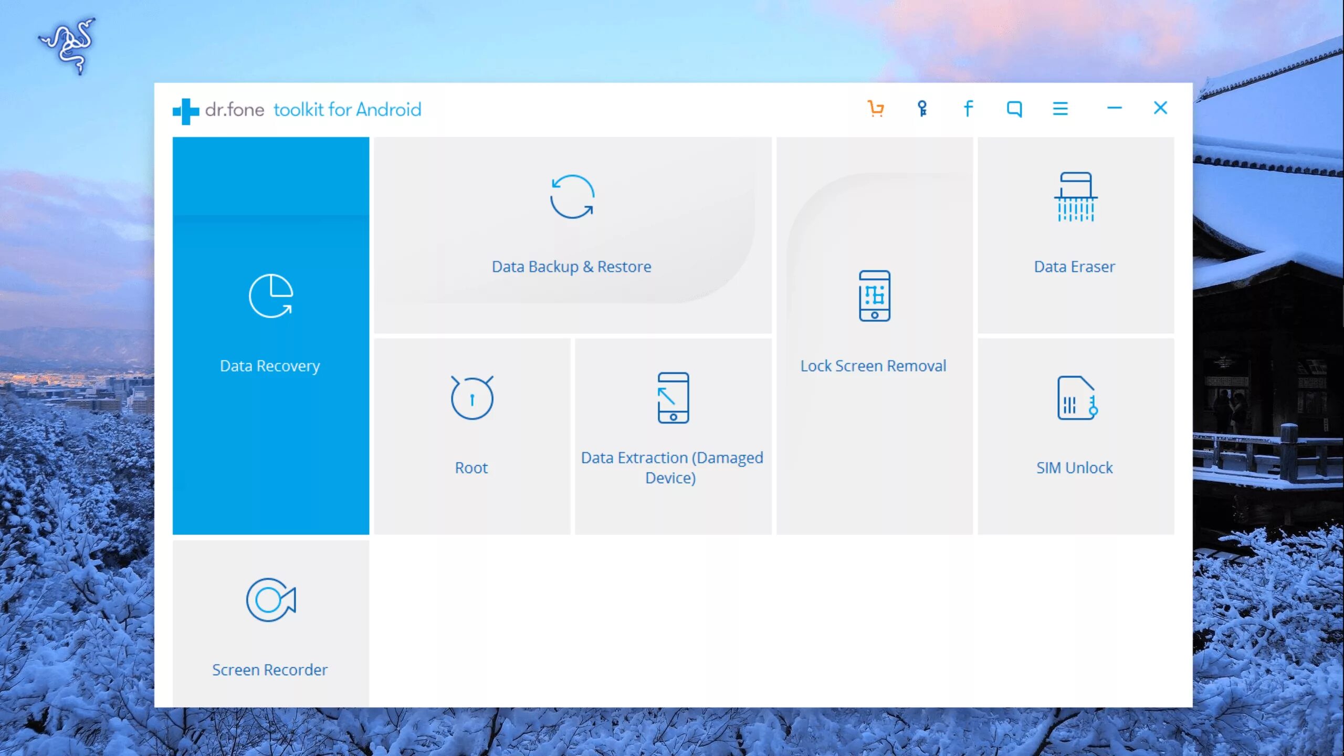The height and width of the screenshot is (756, 1344).
Task: Click the Lock Screen Removal phone icon
Action: coord(874,296)
